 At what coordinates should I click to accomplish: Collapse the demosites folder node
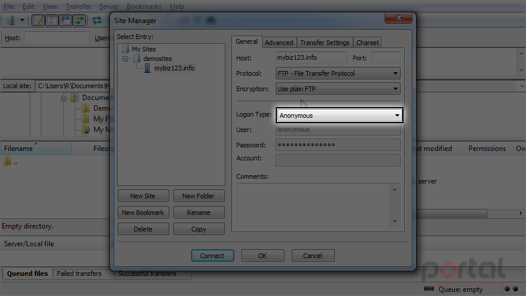(x=125, y=59)
